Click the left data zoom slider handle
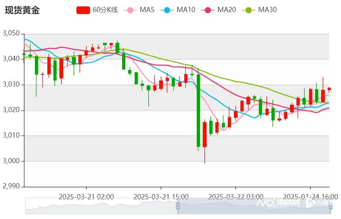This screenshot has width=341, height=219. pyautogui.click(x=178, y=206)
